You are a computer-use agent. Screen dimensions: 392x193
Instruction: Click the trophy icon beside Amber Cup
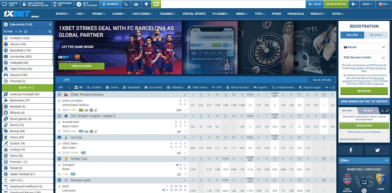coord(66,159)
